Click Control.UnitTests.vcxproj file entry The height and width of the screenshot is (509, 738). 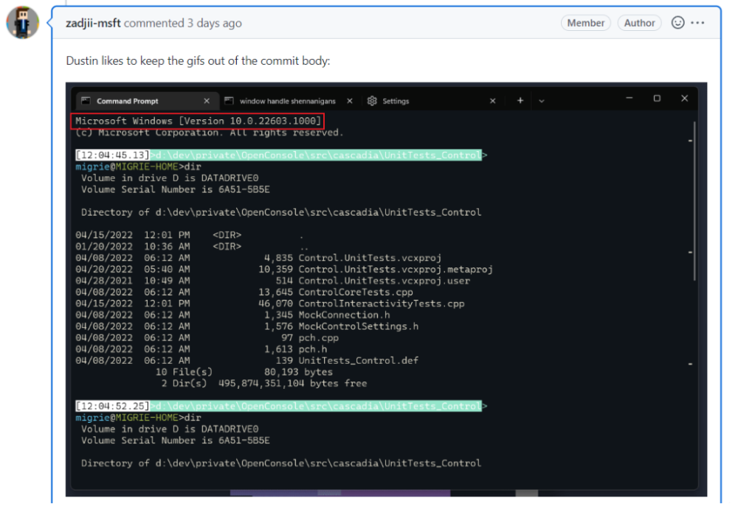(x=370, y=258)
